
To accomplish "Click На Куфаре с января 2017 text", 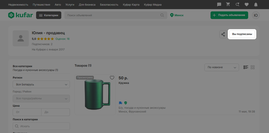I will point(48,50).
